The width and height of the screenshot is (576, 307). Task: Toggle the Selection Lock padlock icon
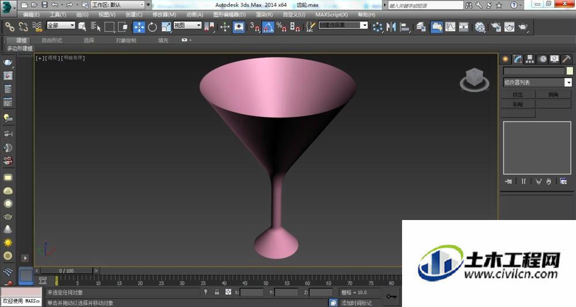pyautogui.click(x=217, y=292)
